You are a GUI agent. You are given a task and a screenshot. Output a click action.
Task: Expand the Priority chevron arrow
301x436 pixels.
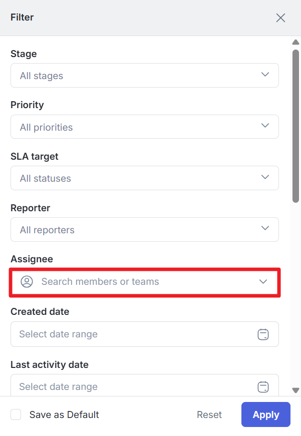point(265,126)
